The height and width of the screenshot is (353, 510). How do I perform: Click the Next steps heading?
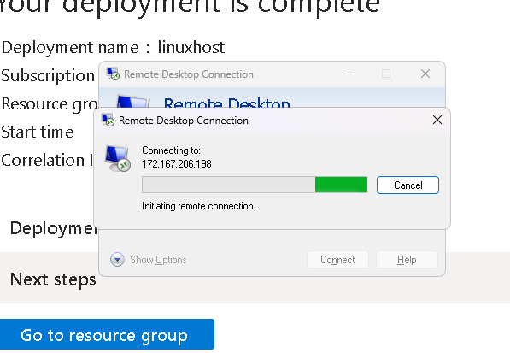[53, 279]
